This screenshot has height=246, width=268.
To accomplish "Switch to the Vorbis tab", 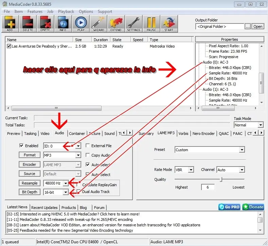I will tap(183, 134).
